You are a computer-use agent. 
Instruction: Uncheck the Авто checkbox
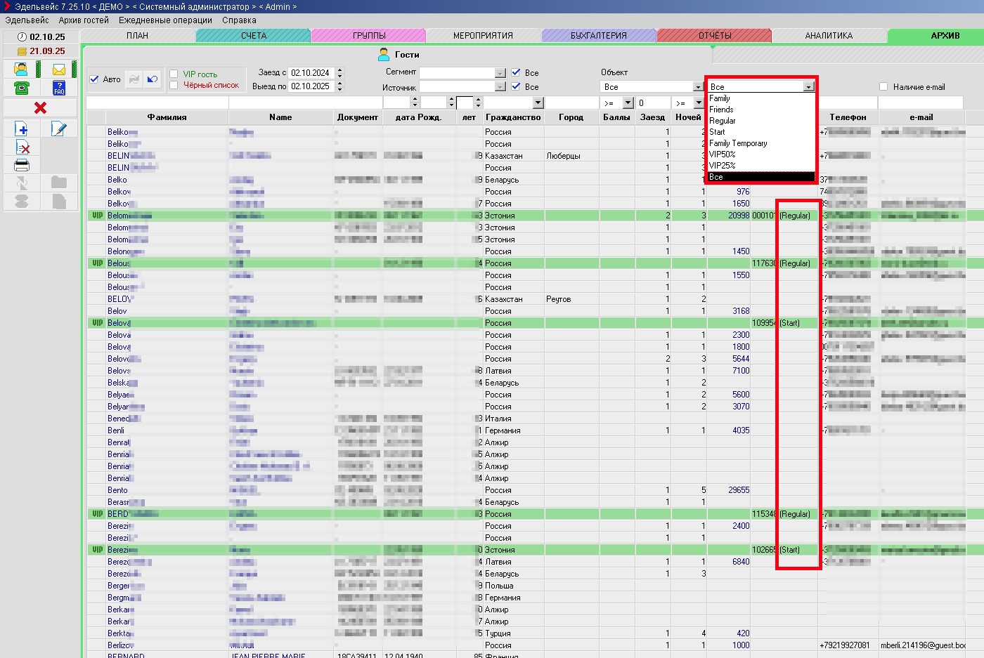(x=94, y=79)
